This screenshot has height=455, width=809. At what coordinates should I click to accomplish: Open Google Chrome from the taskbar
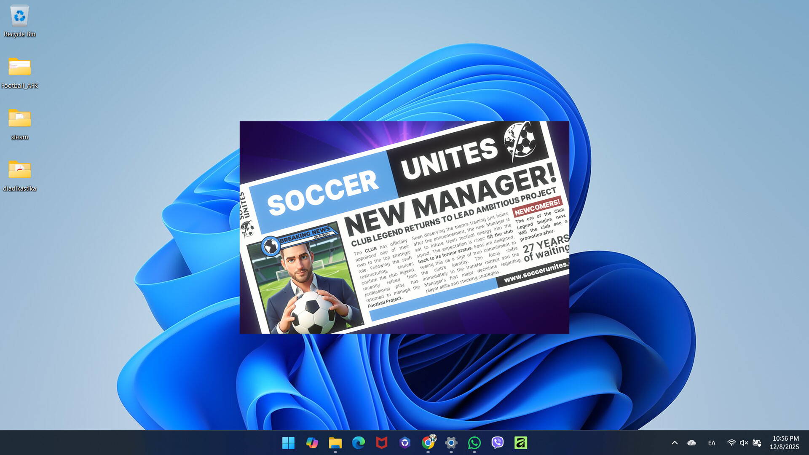click(429, 443)
